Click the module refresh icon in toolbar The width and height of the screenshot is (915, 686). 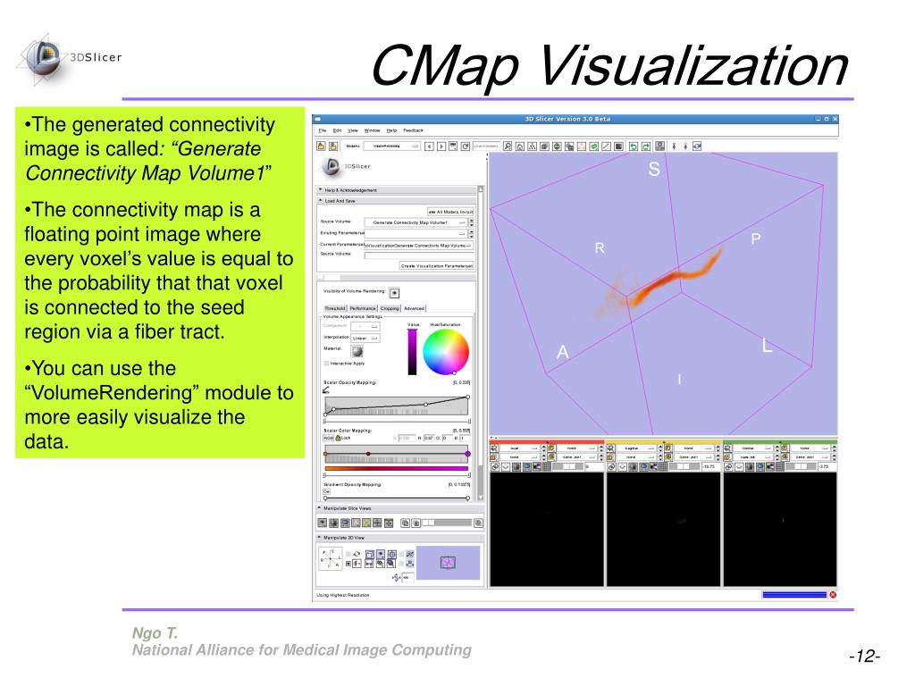coord(465,146)
